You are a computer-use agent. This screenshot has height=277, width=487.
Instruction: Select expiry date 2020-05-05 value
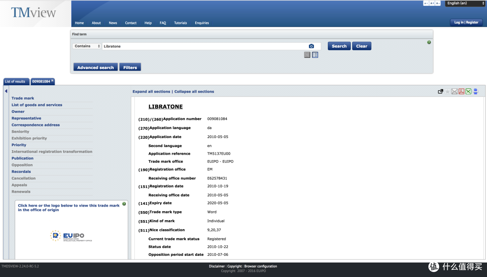(x=218, y=203)
